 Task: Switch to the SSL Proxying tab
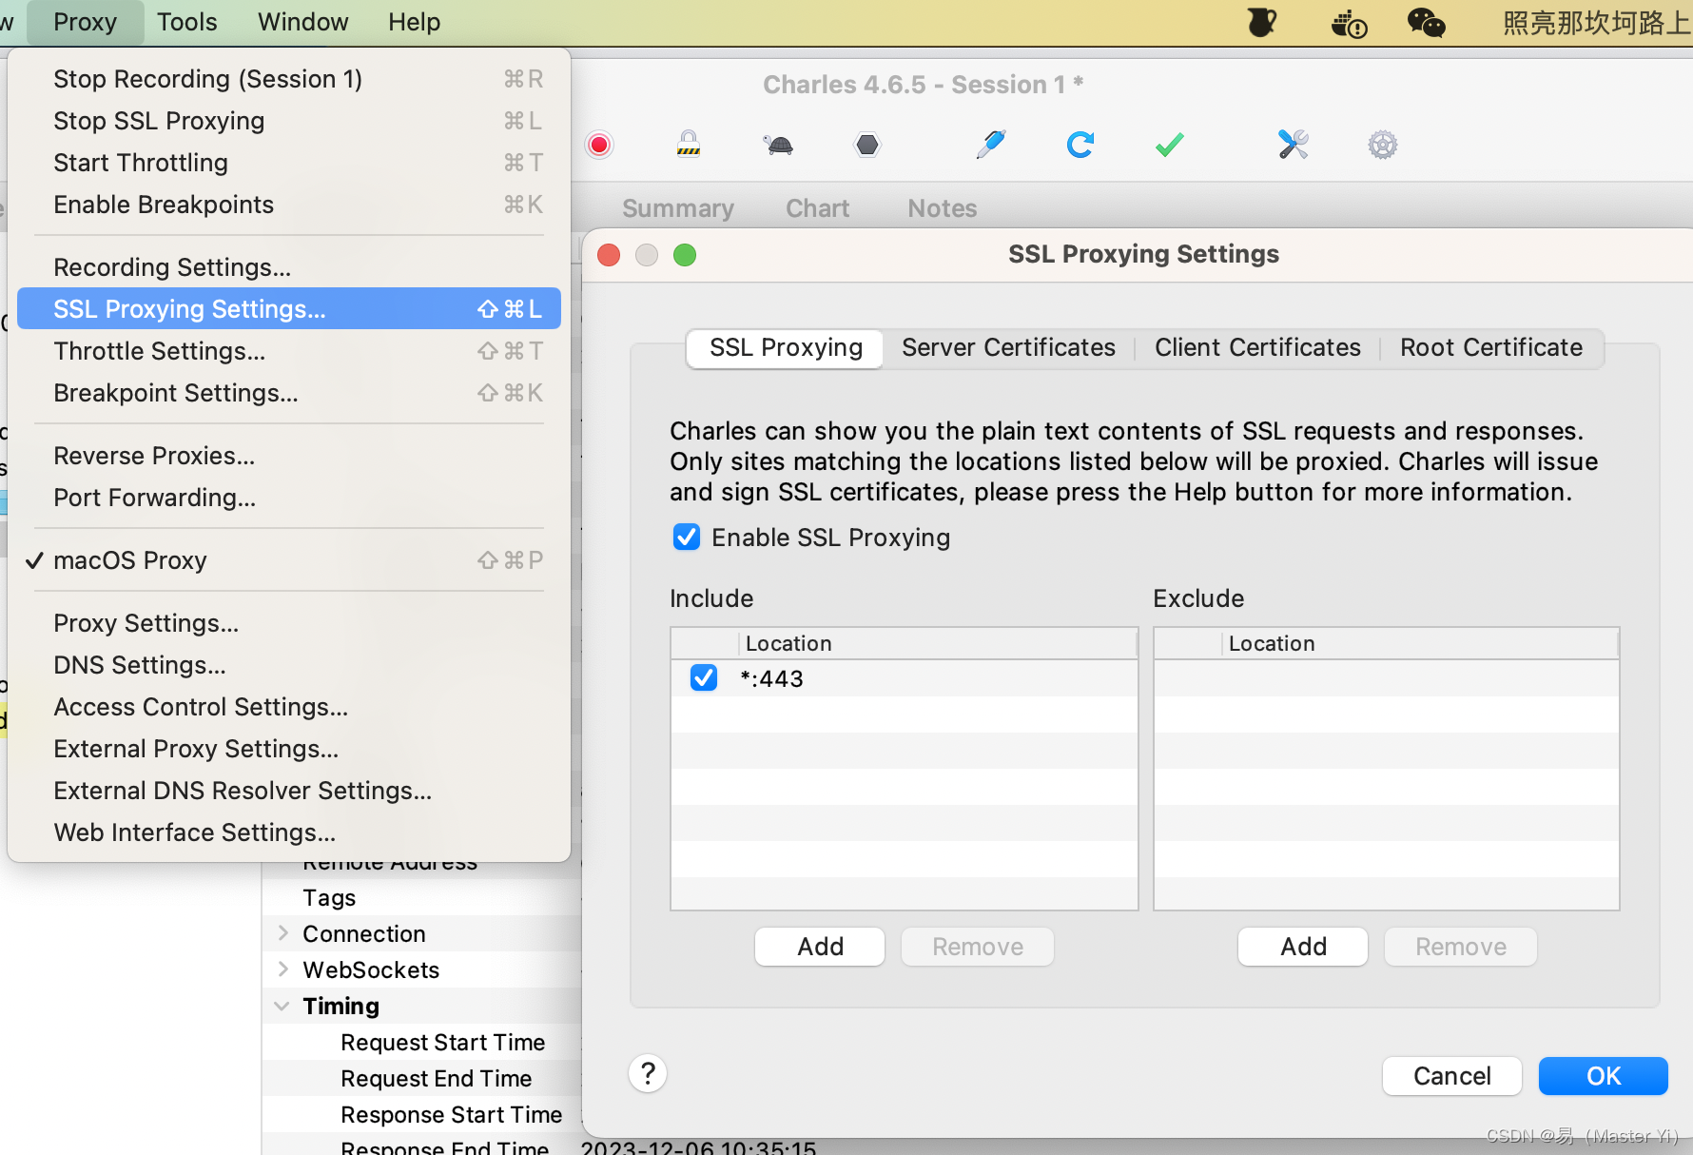pyautogui.click(x=786, y=347)
